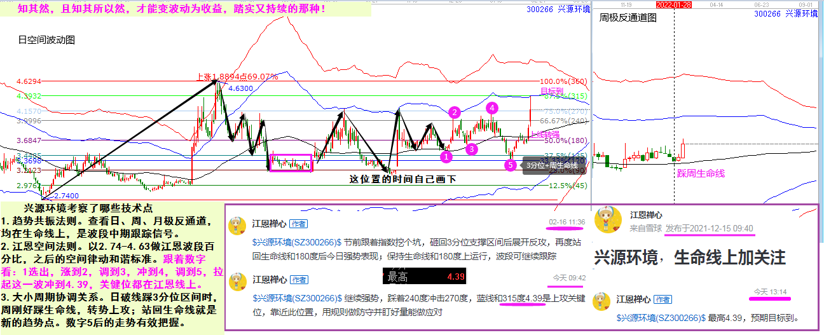Open avatar on the 02-16 11:36 post
This screenshot has width=824, height=335.
click(238, 227)
